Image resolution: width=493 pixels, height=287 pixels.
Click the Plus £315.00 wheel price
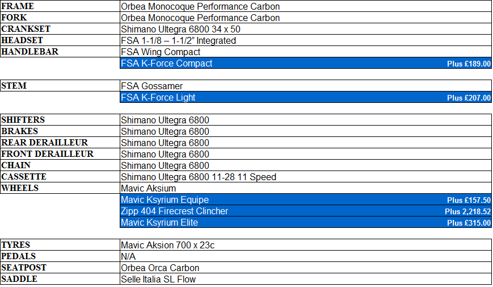point(469,223)
